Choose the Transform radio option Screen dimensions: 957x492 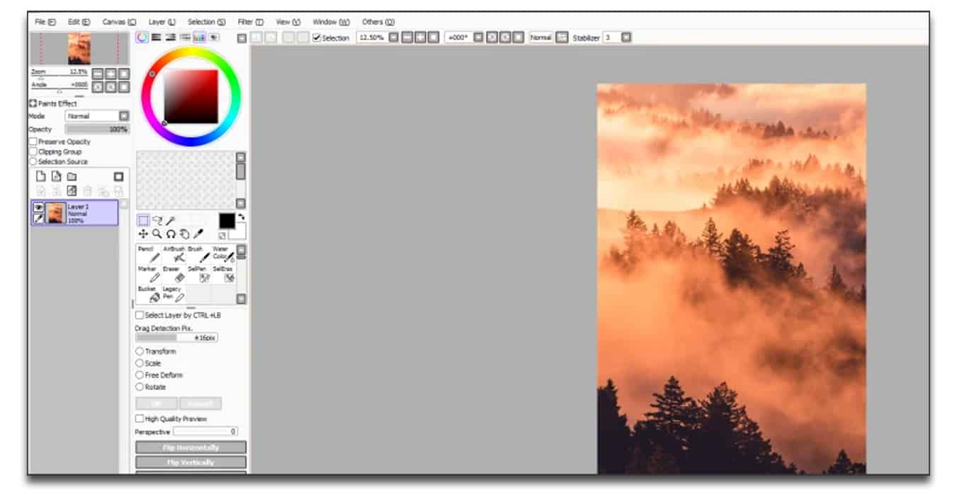click(x=140, y=351)
